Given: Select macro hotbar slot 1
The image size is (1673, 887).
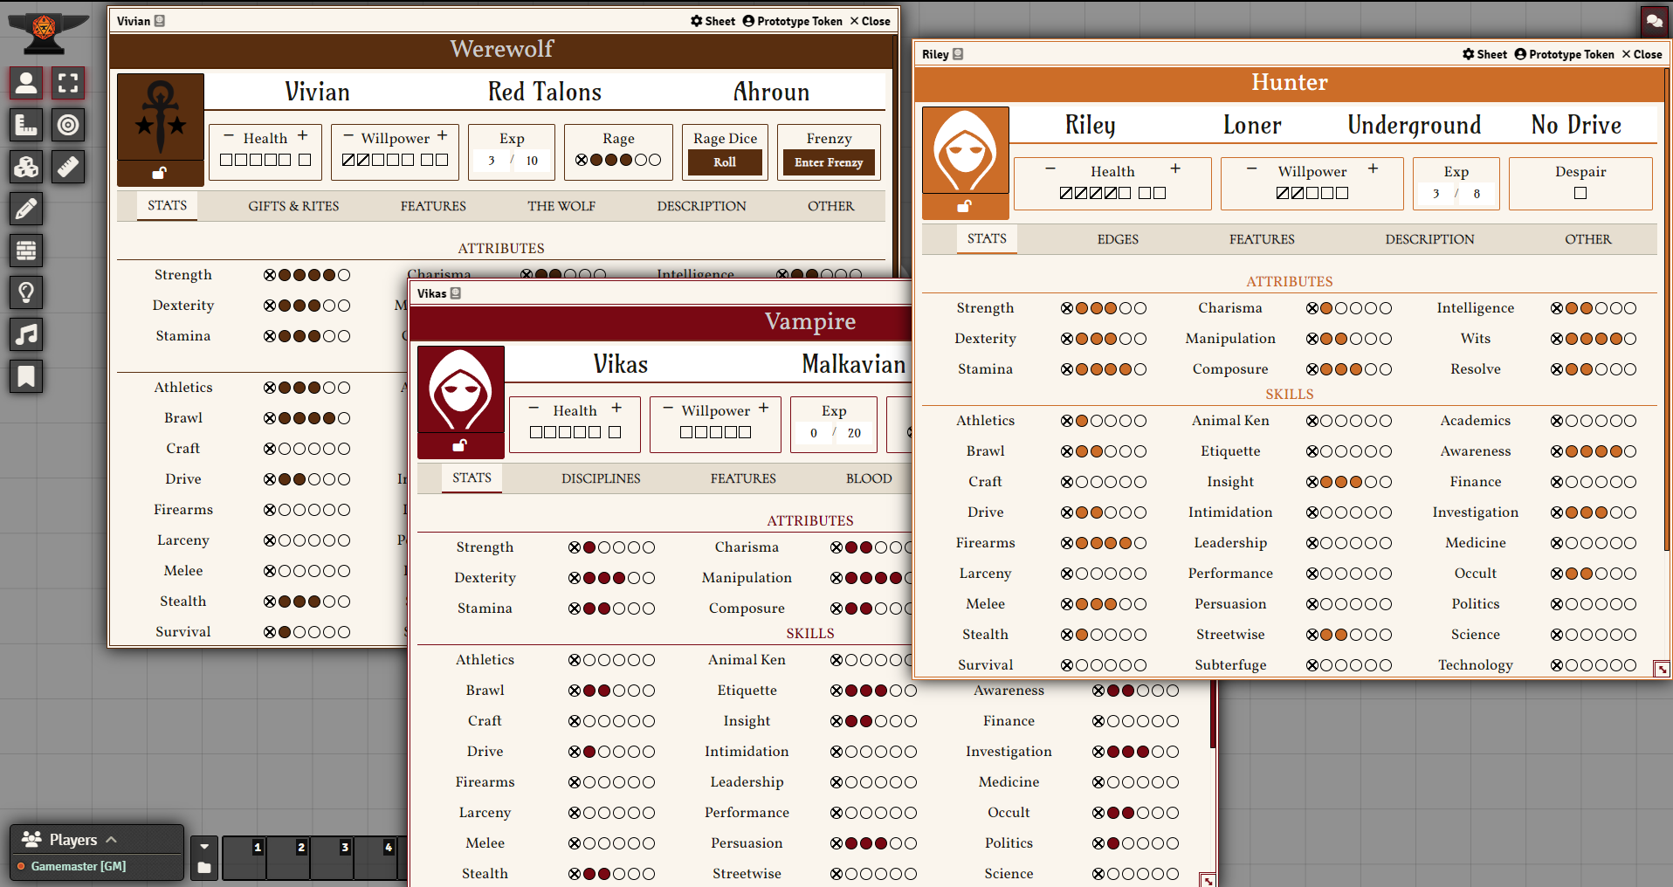Looking at the screenshot, I should pyautogui.click(x=244, y=857).
